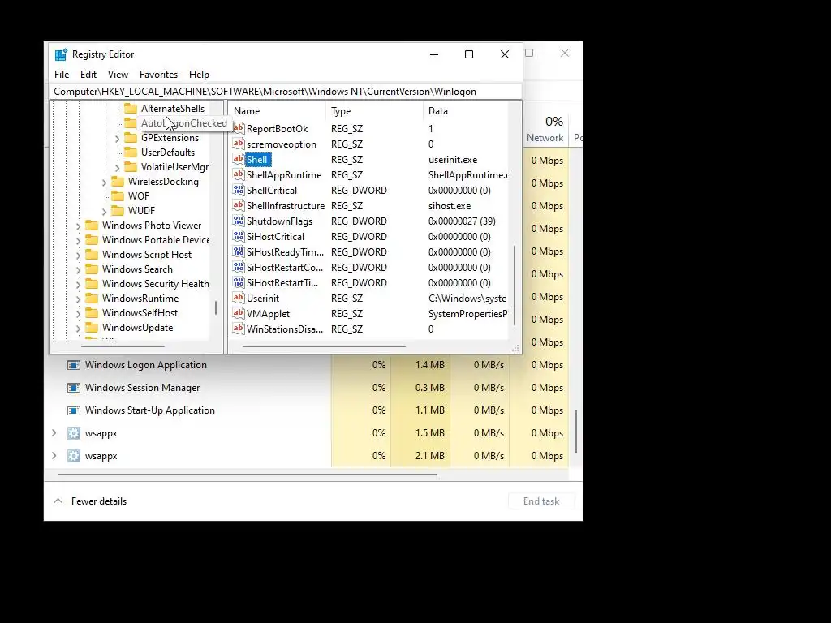Expand the VolatileUserMgr registry key
This screenshot has height=623, width=831.
(117, 167)
